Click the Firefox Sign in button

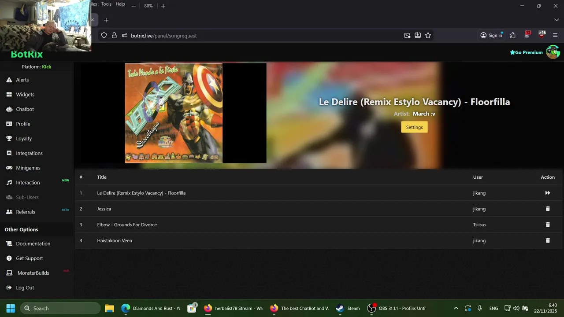click(x=491, y=36)
